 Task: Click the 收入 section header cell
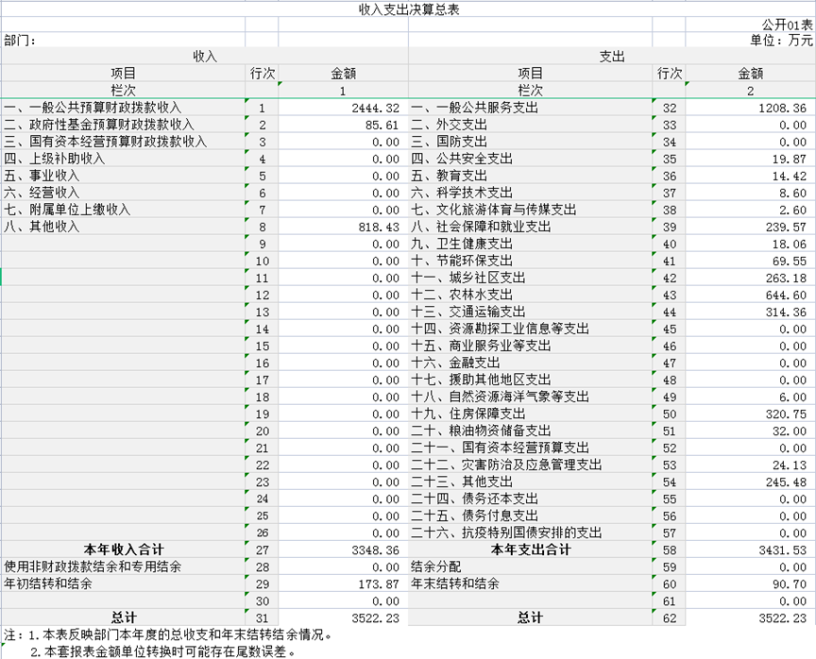[205, 57]
